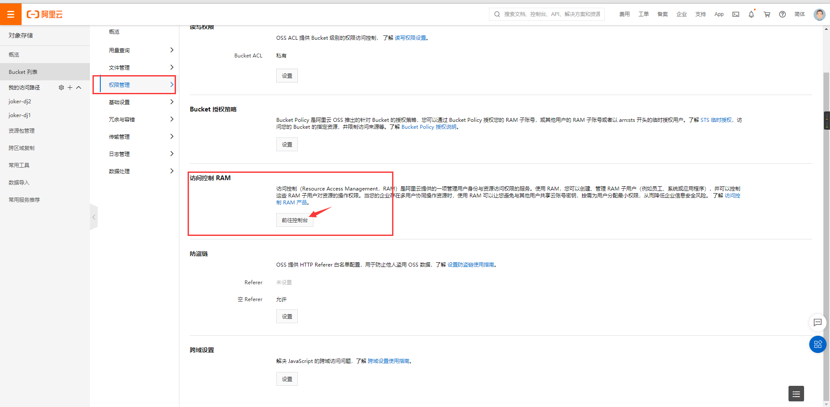Open settings gear next to 我的访问路径

61,87
